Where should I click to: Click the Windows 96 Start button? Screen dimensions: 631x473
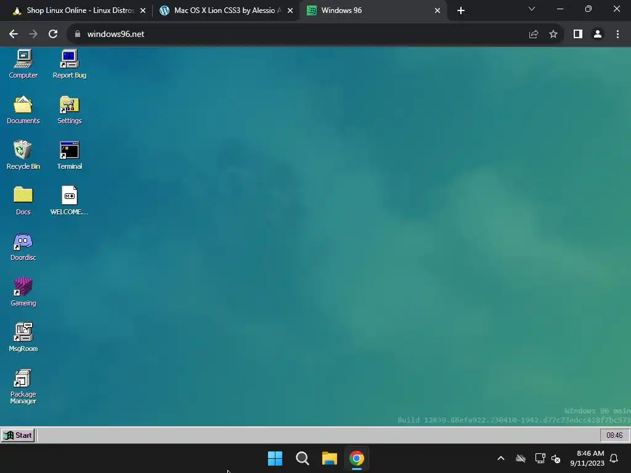click(x=18, y=435)
